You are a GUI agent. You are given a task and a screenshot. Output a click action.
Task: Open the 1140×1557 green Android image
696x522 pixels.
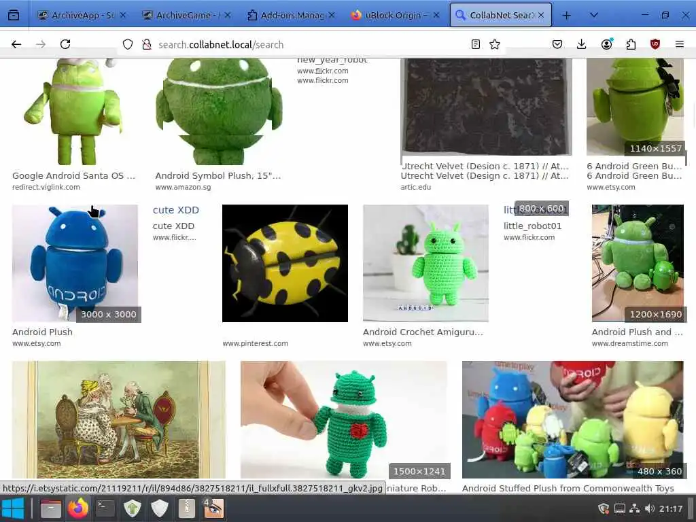[636, 107]
